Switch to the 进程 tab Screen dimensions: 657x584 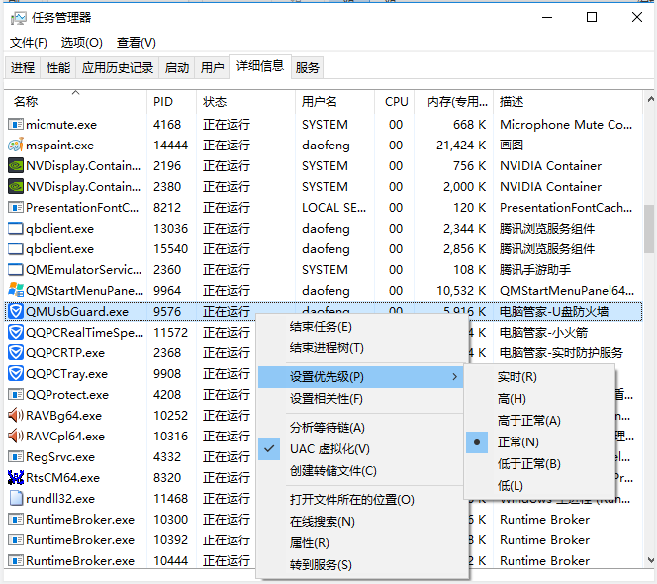click(x=23, y=67)
